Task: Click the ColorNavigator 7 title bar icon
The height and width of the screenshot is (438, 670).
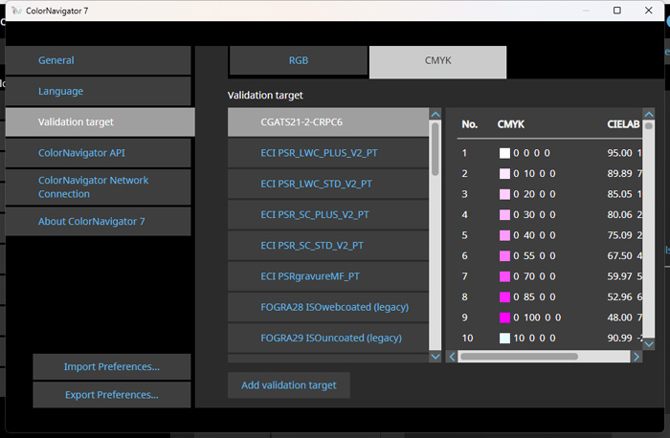Action: pos(16,11)
